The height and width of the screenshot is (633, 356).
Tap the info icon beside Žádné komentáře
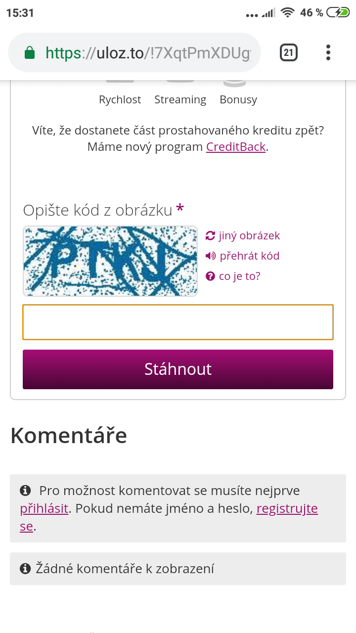tap(25, 569)
